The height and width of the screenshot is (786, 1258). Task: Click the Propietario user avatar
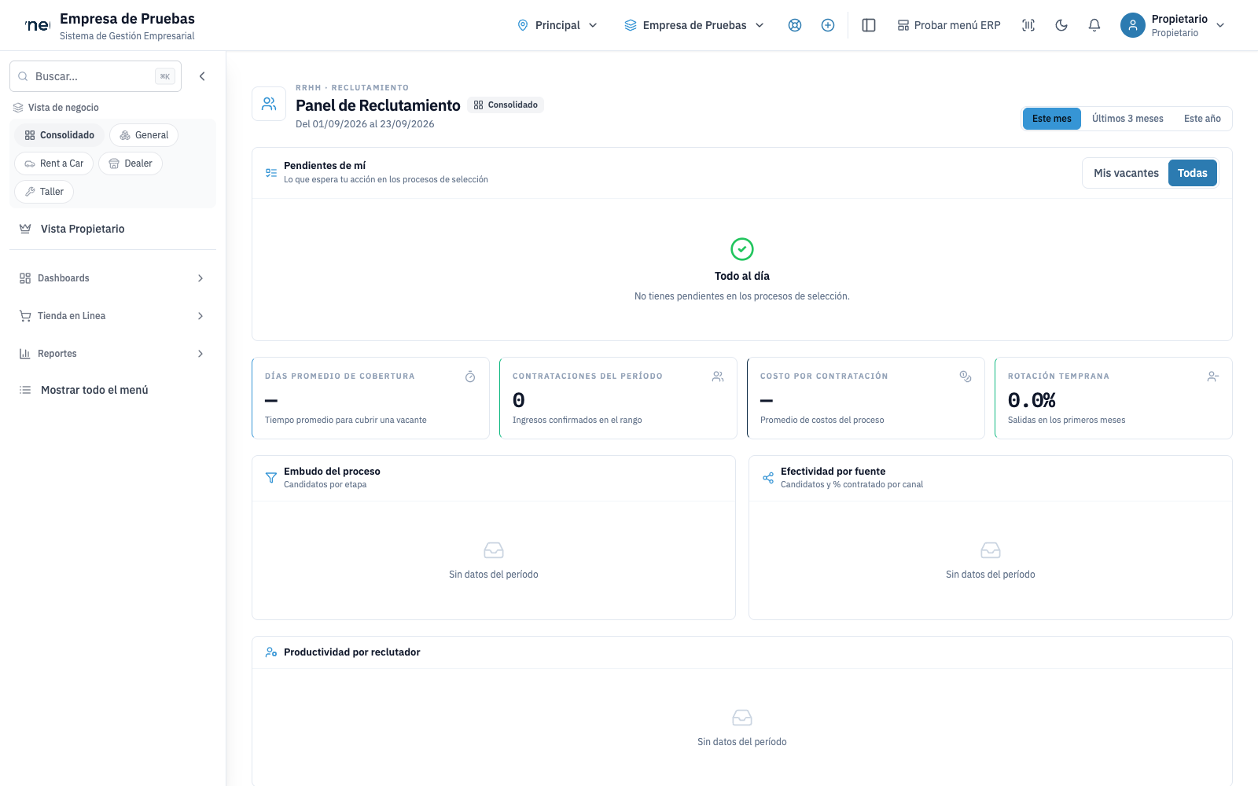click(x=1133, y=25)
